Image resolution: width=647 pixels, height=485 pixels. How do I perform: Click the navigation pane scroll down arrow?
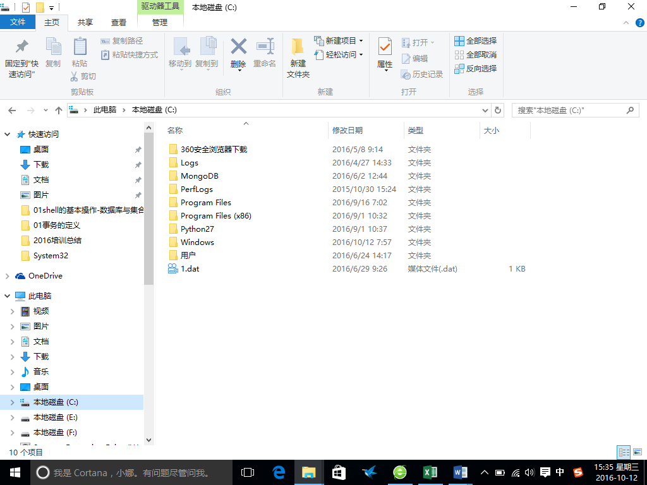click(149, 440)
